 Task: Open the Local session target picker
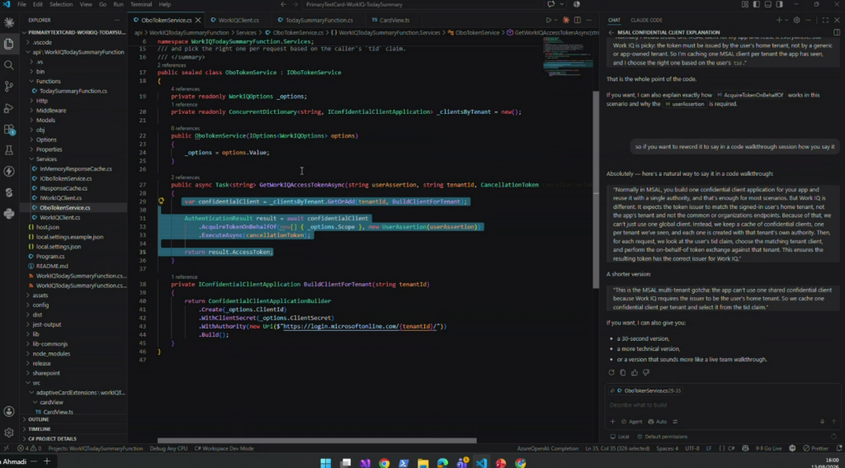pos(620,437)
